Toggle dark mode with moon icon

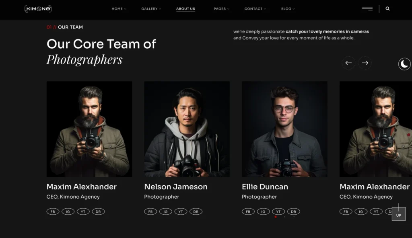pyautogui.click(x=404, y=64)
